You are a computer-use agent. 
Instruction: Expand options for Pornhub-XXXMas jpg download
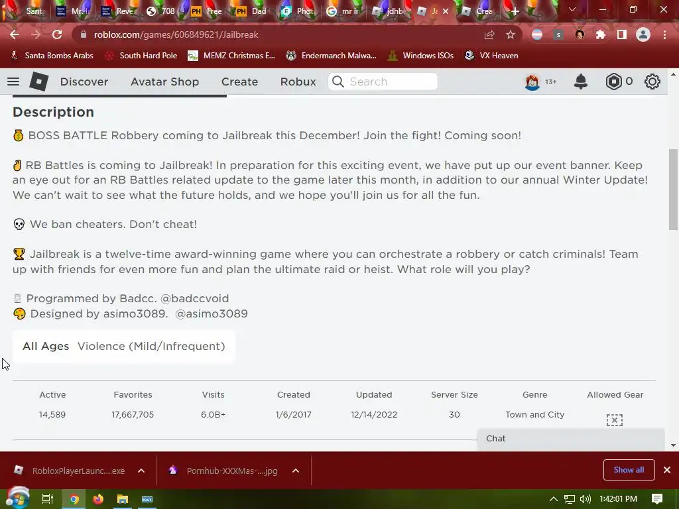[296, 471]
